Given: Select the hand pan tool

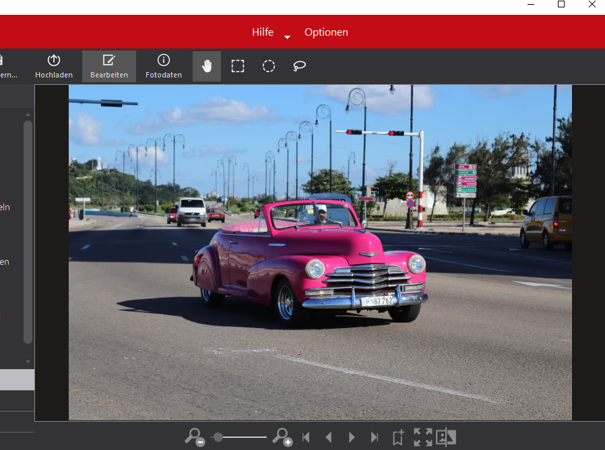Looking at the screenshot, I should coord(207,66).
